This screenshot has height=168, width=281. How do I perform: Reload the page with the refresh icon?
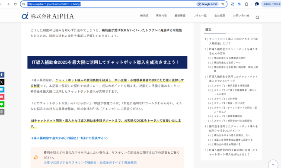click(15, 4)
